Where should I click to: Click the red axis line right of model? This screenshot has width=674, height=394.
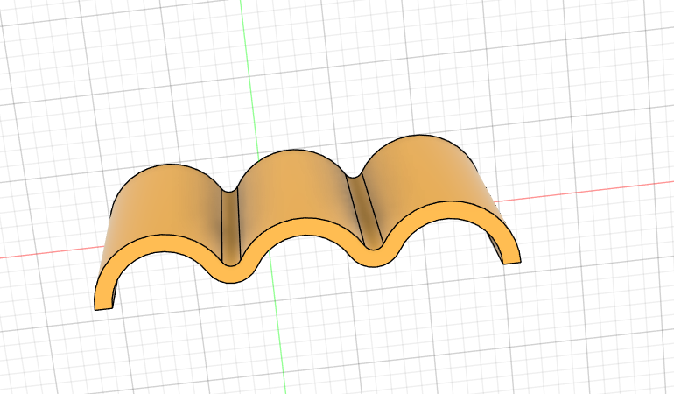pyautogui.click(x=595, y=191)
